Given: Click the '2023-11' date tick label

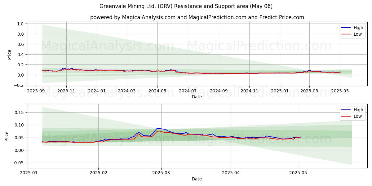Looking at the screenshot, I should [x=66, y=91].
